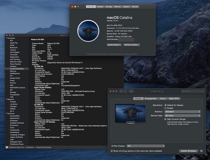210x160 pixels.
Task: Select PCI in hardware sidebar
Action: pyautogui.click(x=11, y=76)
